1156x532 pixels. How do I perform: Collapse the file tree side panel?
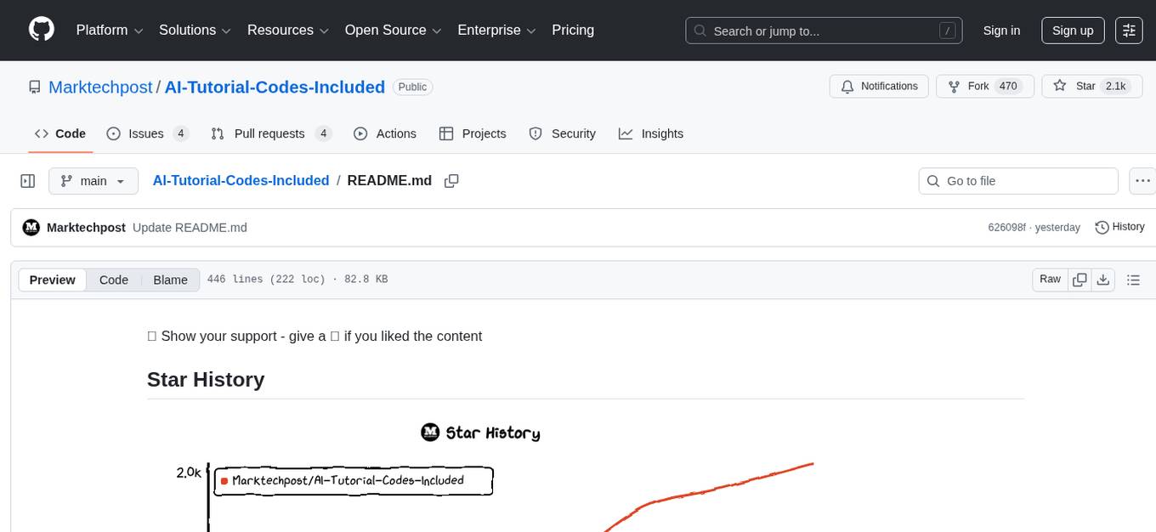tap(28, 181)
